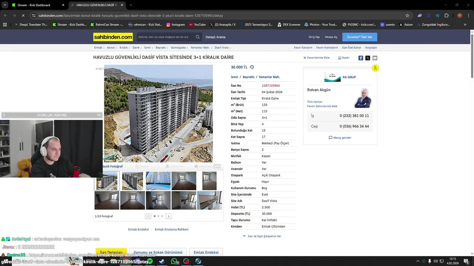Screen dimensions: 474x266
Task: Select İlan Detayları tab
Action: (111, 252)
